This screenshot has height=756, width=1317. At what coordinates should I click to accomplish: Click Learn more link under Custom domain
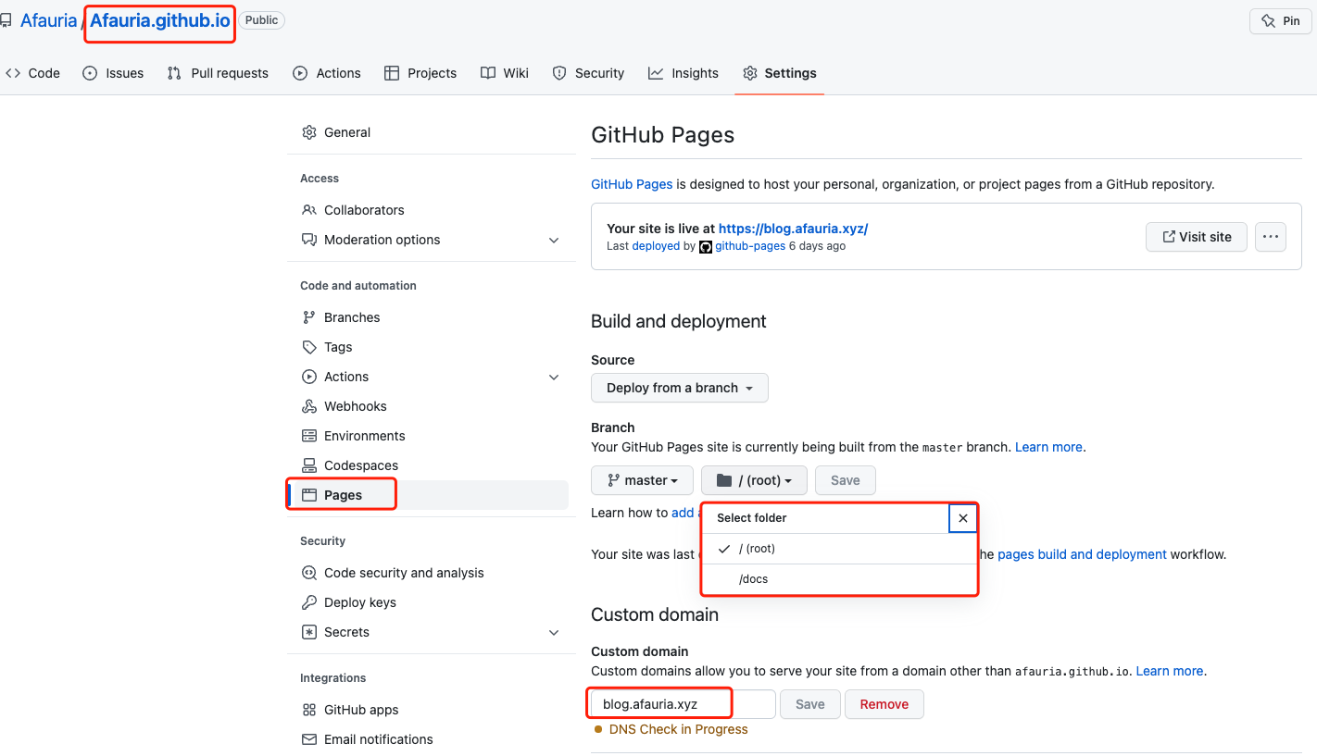coord(1170,671)
